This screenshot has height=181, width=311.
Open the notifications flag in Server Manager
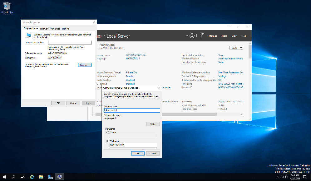(202, 35)
